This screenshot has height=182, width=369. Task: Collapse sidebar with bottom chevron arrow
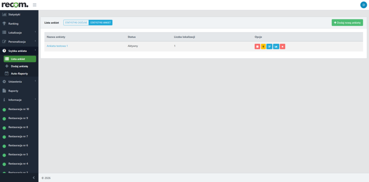click(34, 178)
